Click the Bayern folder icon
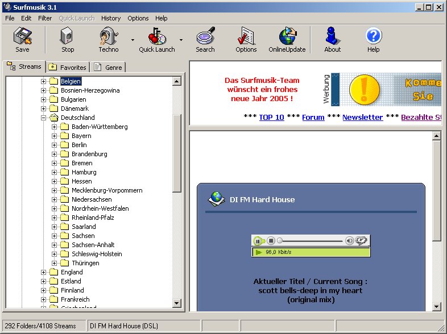Screen dimensions: 447x334 [x=64, y=136]
